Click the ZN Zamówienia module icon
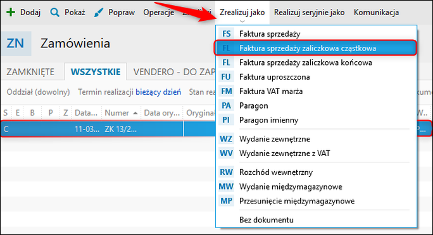Screen dimensions: 433x235 15,44
